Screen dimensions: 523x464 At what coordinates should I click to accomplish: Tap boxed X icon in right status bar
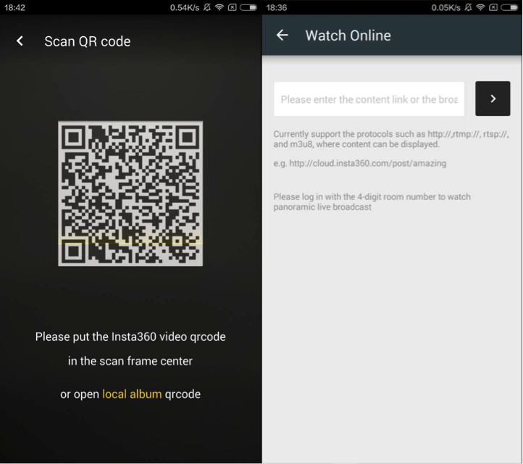pos(493,7)
